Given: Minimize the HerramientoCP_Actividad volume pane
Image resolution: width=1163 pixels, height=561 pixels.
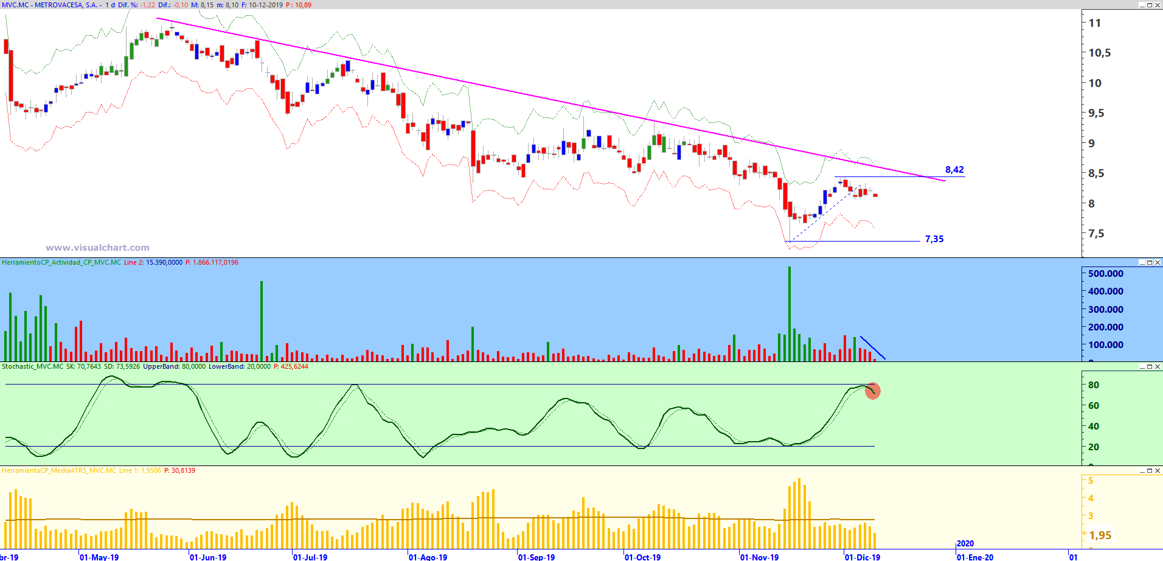Looking at the screenshot, I should tap(1142, 262).
